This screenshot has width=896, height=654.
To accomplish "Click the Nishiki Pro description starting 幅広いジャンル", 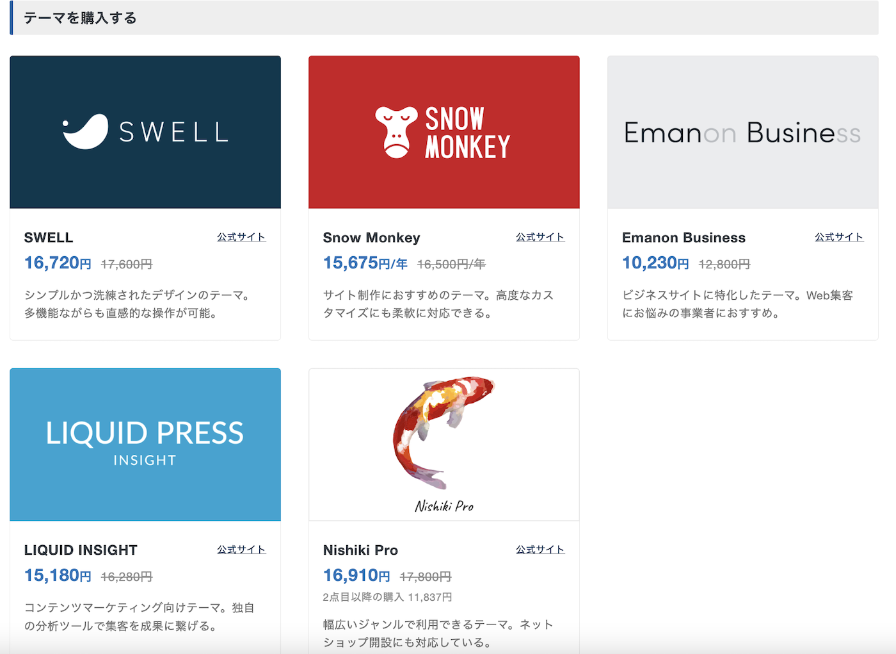I will pos(438,634).
